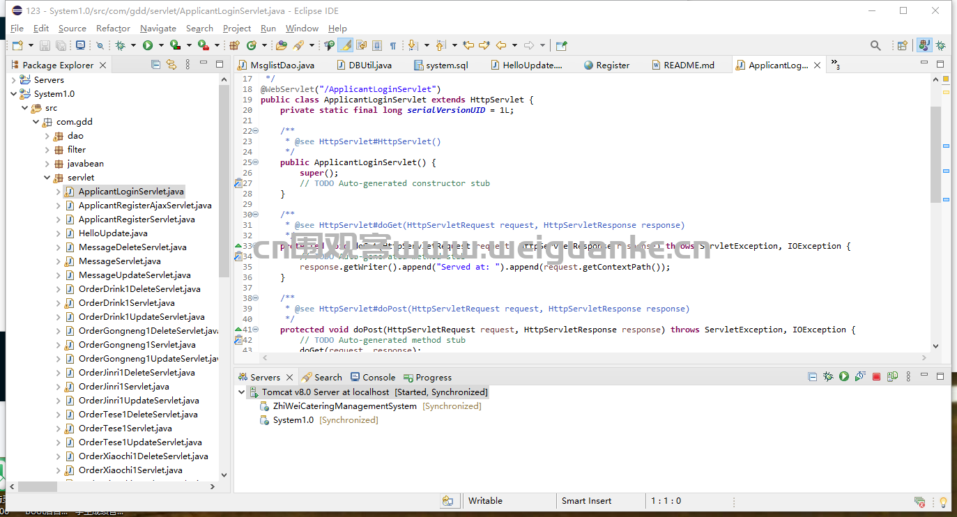The image size is (957, 517).
Task: Open the Console tab in bottom panel
Action: 372,377
